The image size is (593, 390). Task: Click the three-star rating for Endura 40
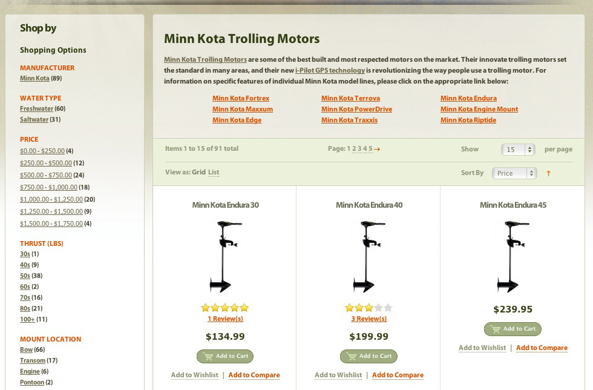pyautogui.click(x=369, y=308)
